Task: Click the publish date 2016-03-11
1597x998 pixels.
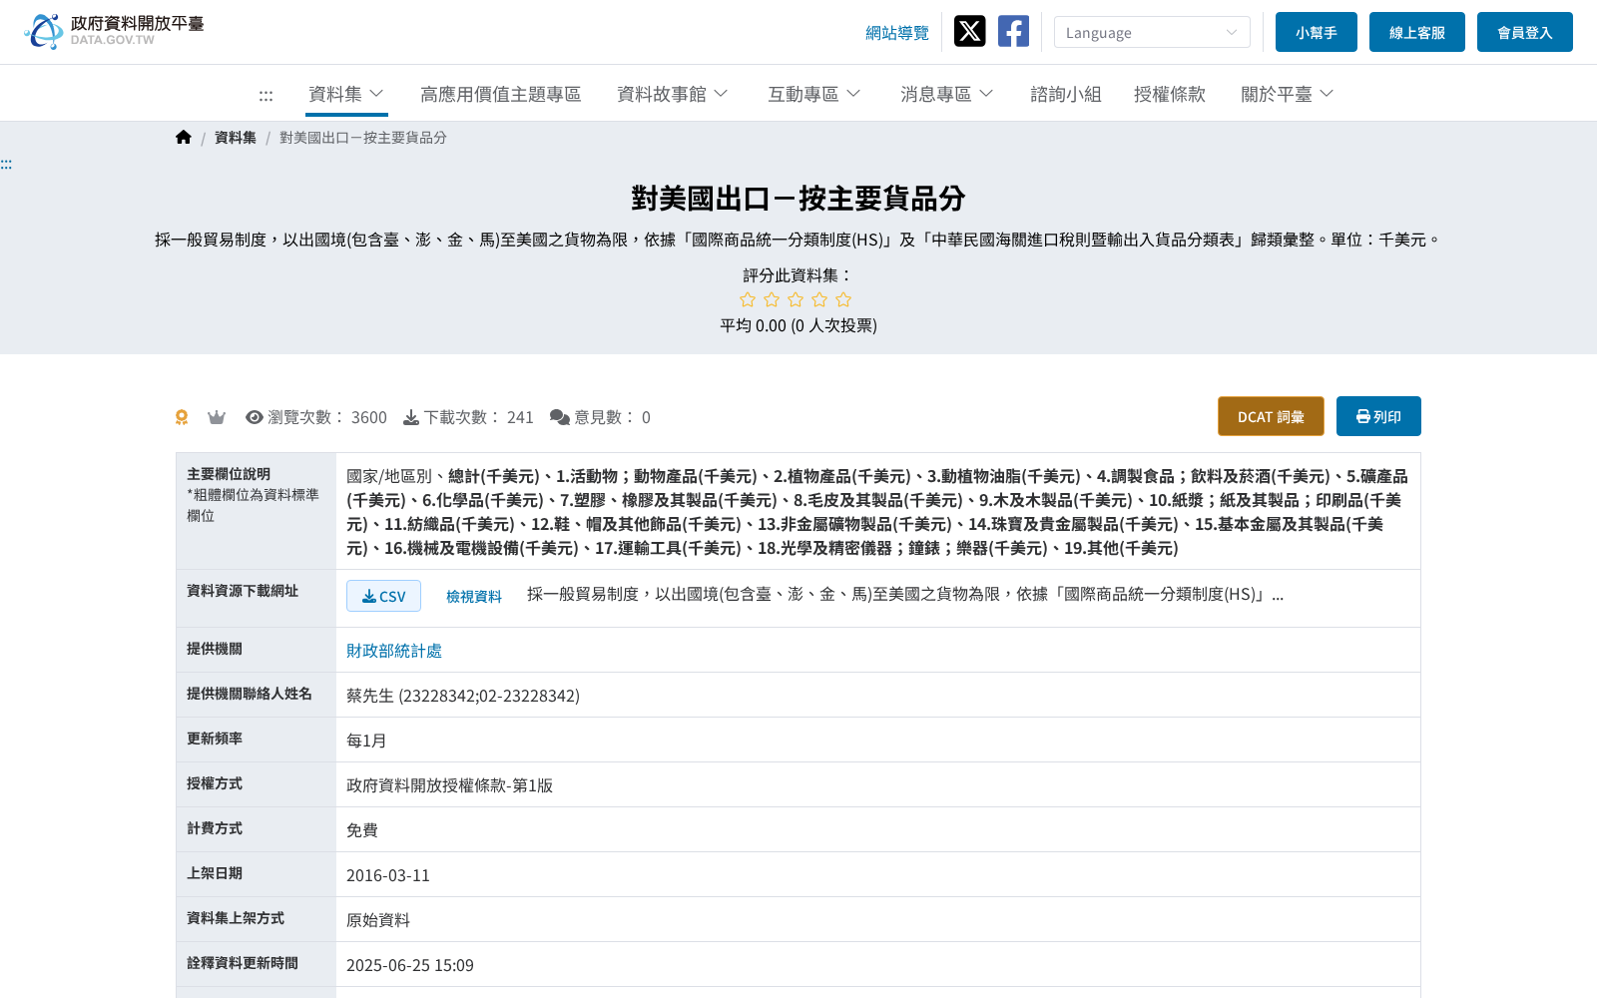Action: pos(388,875)
